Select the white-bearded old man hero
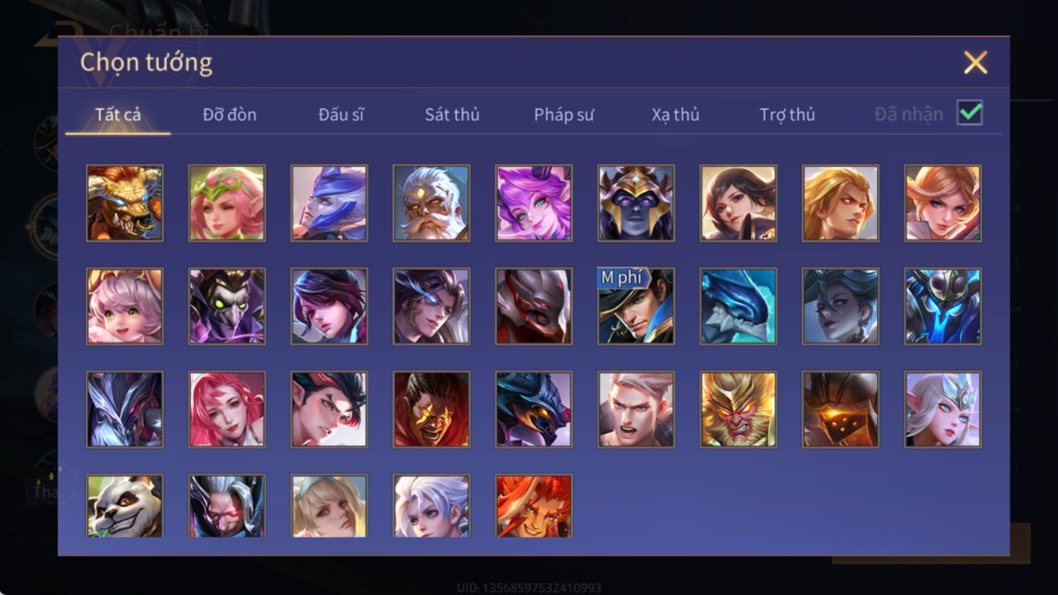Viewport: 1058px width, 595px height. 431,203
